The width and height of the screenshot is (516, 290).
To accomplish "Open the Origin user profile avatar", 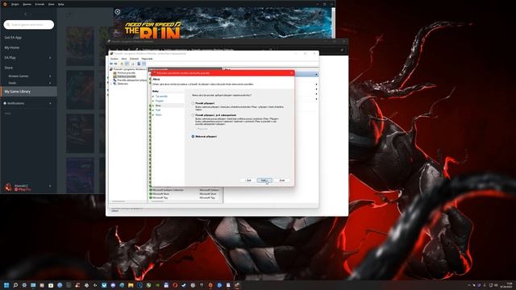I will 9,187.
